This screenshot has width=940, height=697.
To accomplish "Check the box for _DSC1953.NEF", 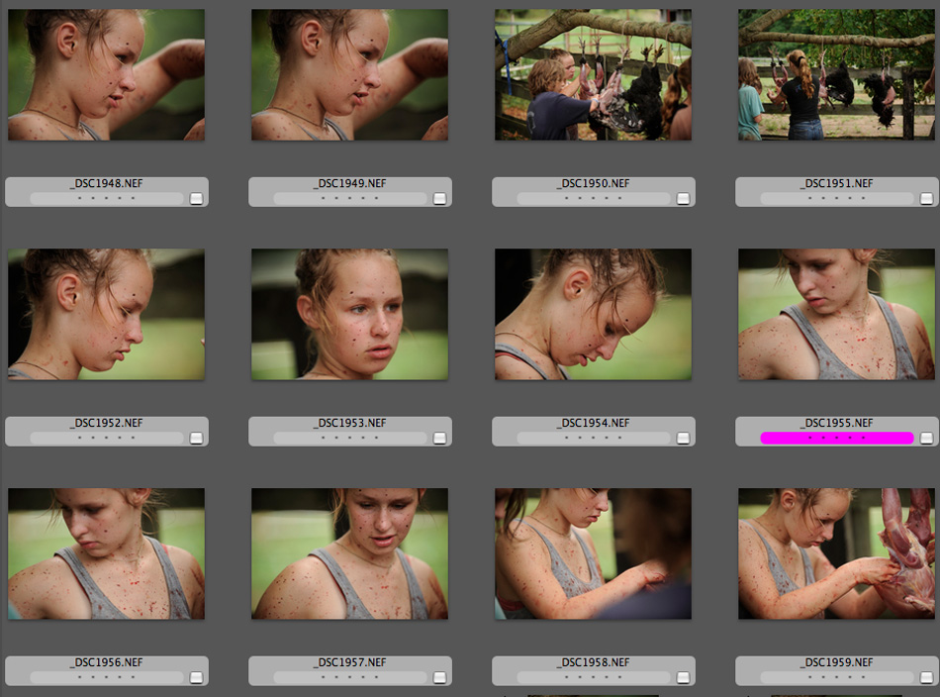I will pos(439,438).
